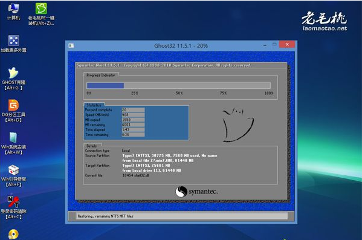
Task: Click the Speed (MB/min) value field
Action: click(133, 115)
